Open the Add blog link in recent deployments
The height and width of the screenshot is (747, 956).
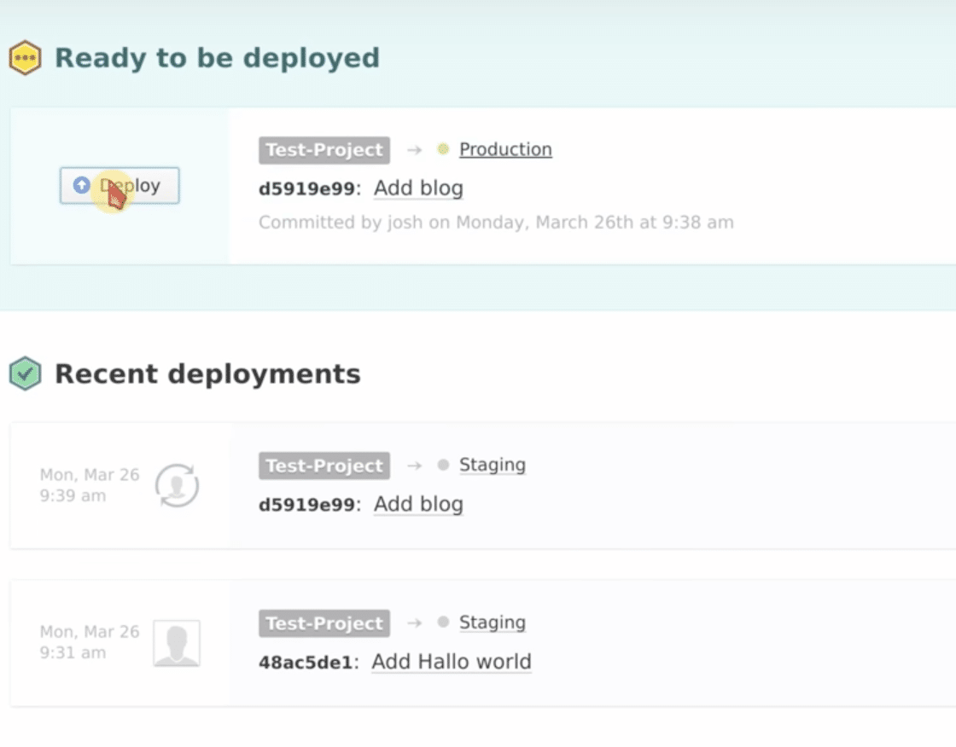click(x=418, y=504)
